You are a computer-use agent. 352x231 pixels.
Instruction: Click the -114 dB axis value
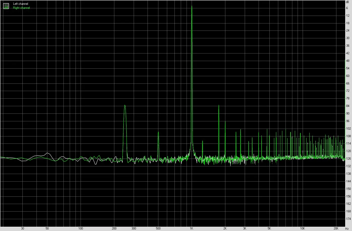coord(348,143)
